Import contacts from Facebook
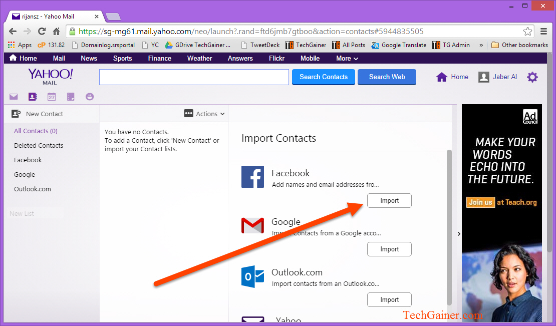The image size is (556, 326). click(389, 200)
